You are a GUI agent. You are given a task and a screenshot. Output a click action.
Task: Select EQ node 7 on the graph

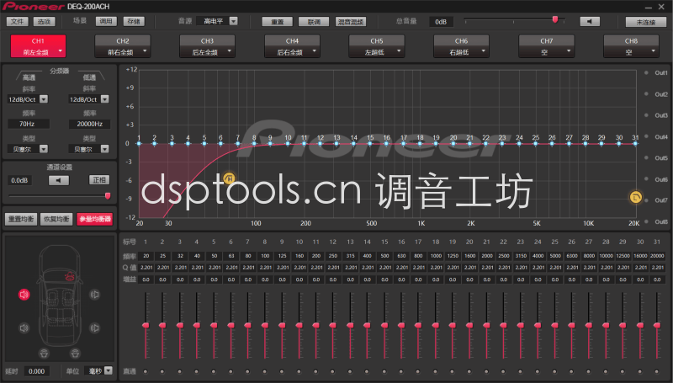pos(237,143)
